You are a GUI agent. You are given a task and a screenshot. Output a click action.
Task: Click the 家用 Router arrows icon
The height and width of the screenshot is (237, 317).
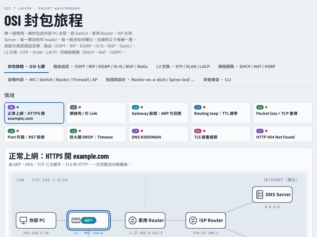pos(132,220)
